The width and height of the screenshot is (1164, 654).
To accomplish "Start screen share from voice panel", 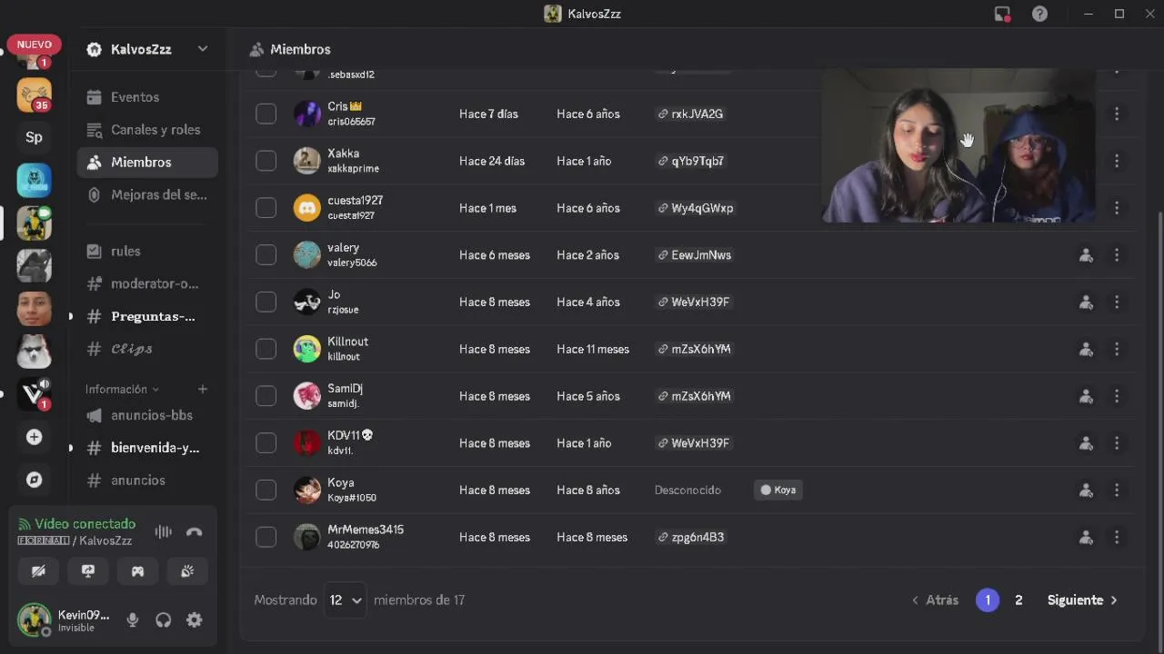I will point(88,571).
